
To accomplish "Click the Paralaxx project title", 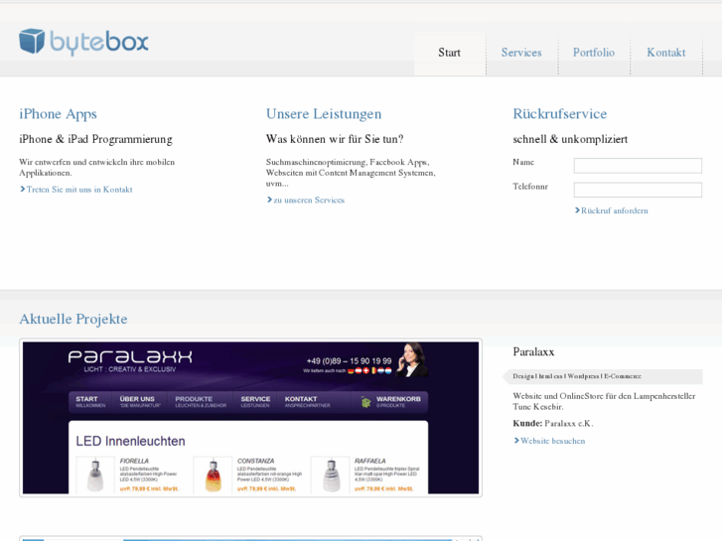I will (x=533, y=351).
